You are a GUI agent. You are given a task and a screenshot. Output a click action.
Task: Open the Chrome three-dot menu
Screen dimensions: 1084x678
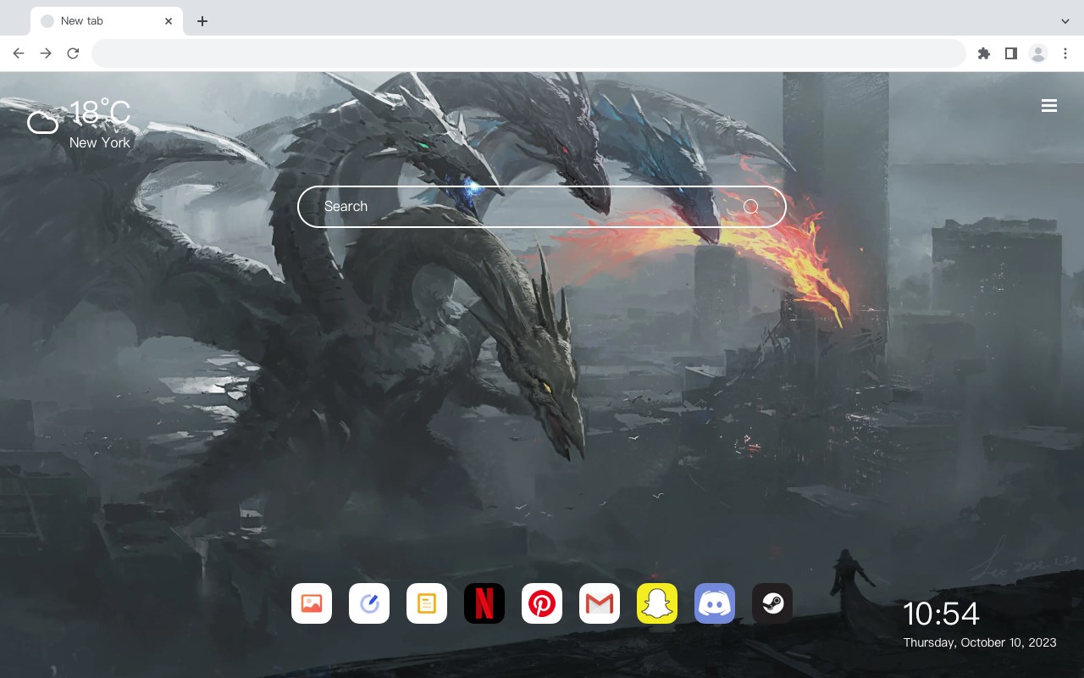pyautogui.click(x=1065, y=53)
